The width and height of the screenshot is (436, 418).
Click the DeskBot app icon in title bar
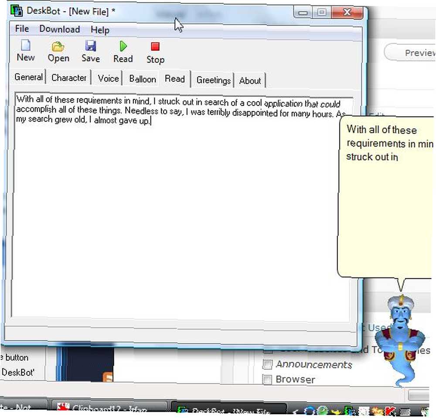coord(17,11)
